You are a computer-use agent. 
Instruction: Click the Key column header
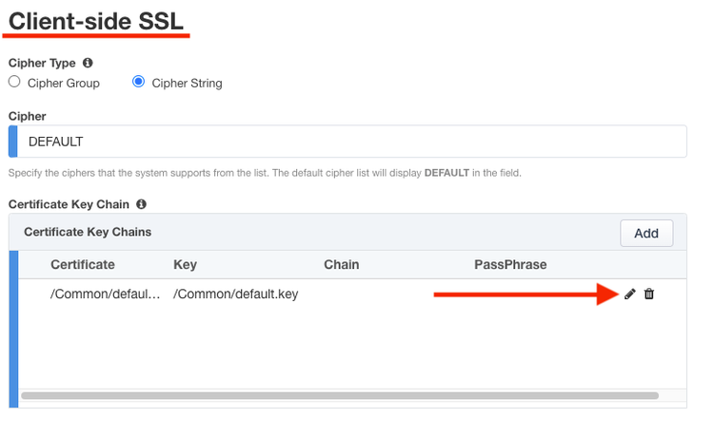pos(185,264)
